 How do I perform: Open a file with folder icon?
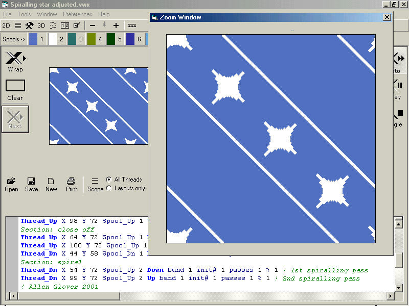coord(11,181)
